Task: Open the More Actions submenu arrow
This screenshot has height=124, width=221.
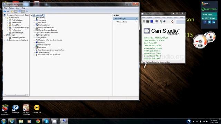Action: point(137,22)
